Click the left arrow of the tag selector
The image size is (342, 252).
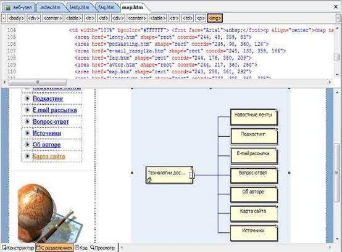[4, 18]
